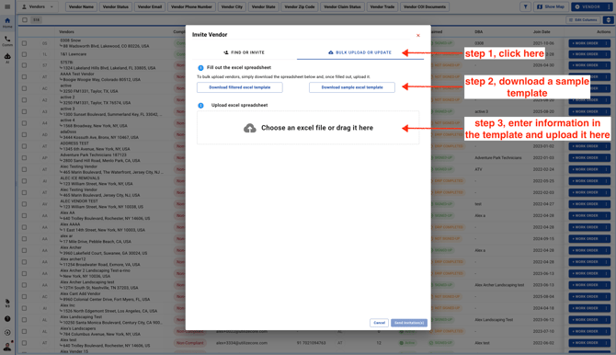This screenshot has width=616, height=355.
Task: Click the help question mark sidebar icon
Action: coord(7,319)
